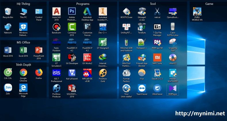Select the RMPrepUSB icon
This screenshot has width=227, height=121.
tap(157, 42)
